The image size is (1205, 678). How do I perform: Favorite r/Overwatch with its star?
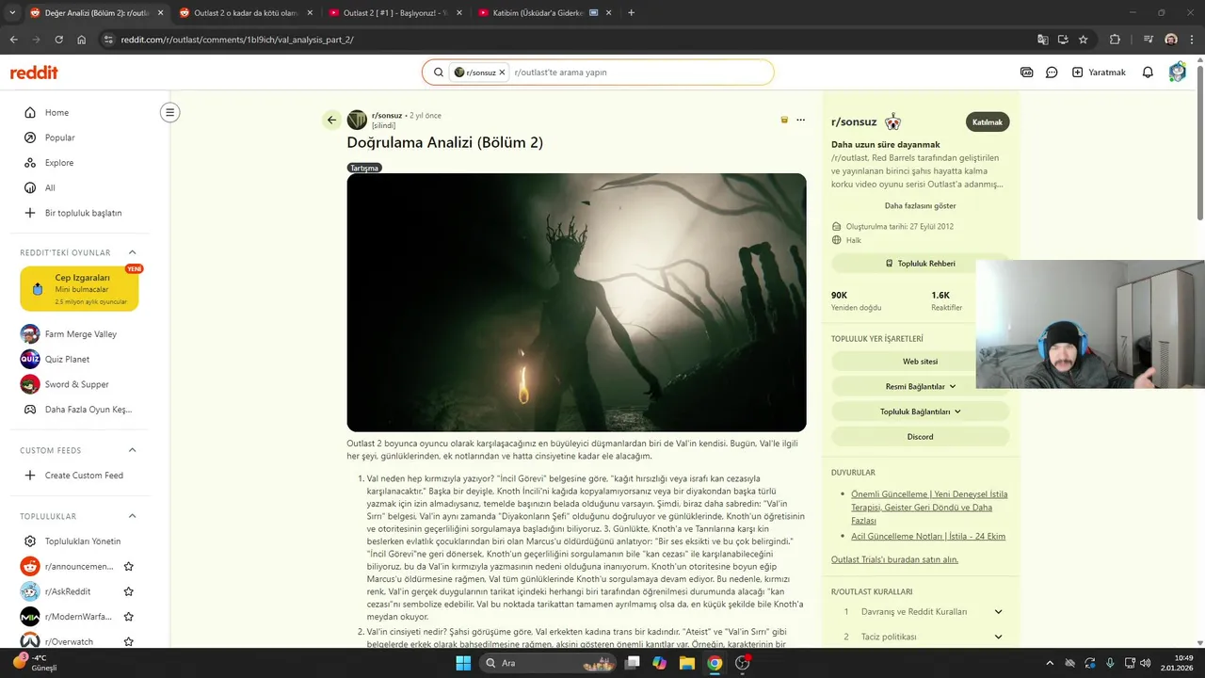coord(129,641)
